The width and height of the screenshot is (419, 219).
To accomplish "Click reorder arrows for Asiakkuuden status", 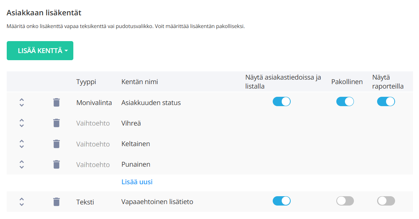I will [x=22, y=102].
